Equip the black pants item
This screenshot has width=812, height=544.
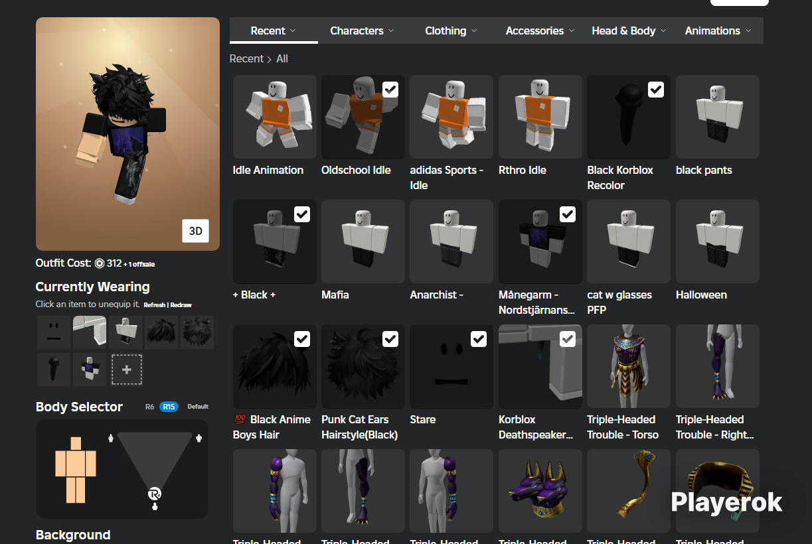pyautogui.click(x=718, y=117)
